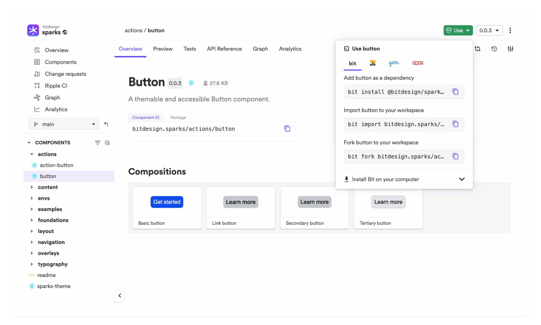Screen dimensions: 541x325
Task: Expand the navigation folder
Action: (32, 242)
